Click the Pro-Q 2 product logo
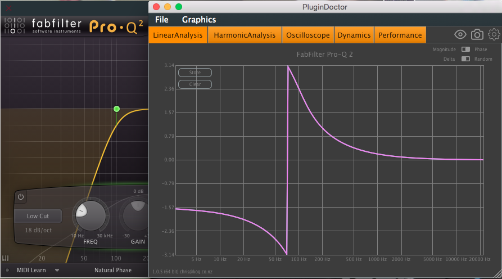Screen dimensions: 502x279 coord(116,26)
